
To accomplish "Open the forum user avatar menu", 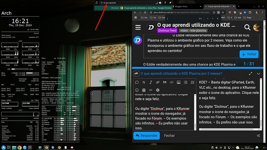I will (x=257, y=27).
